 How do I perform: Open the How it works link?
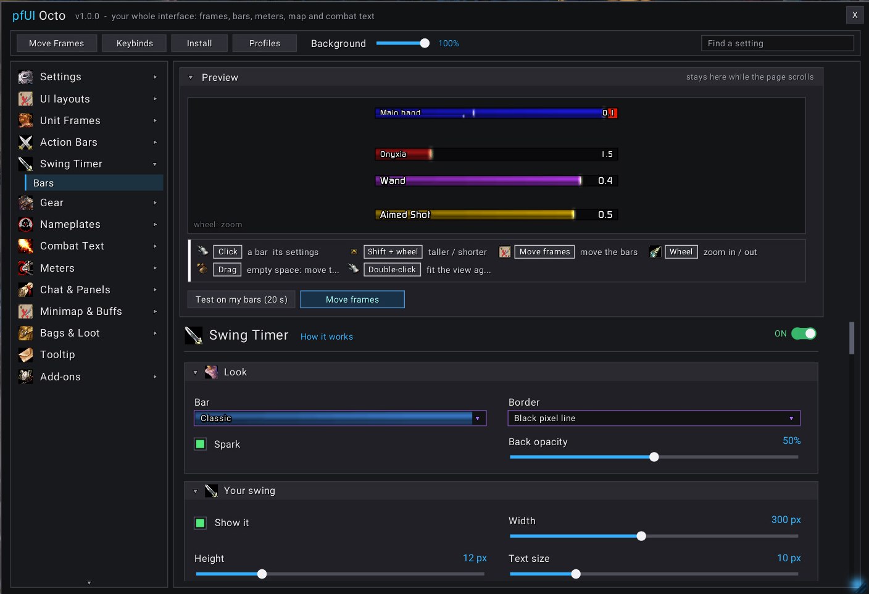326,337
